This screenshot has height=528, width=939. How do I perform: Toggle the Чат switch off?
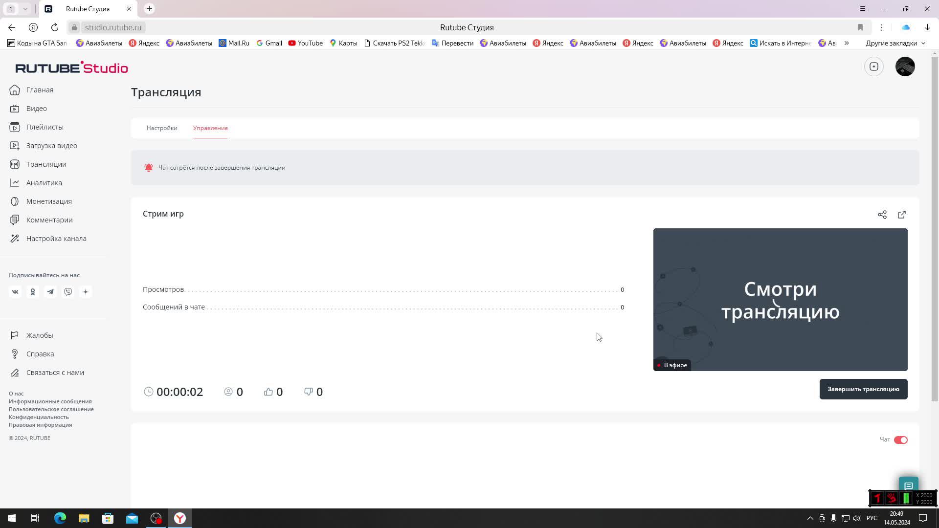click(x=900, y=440)
